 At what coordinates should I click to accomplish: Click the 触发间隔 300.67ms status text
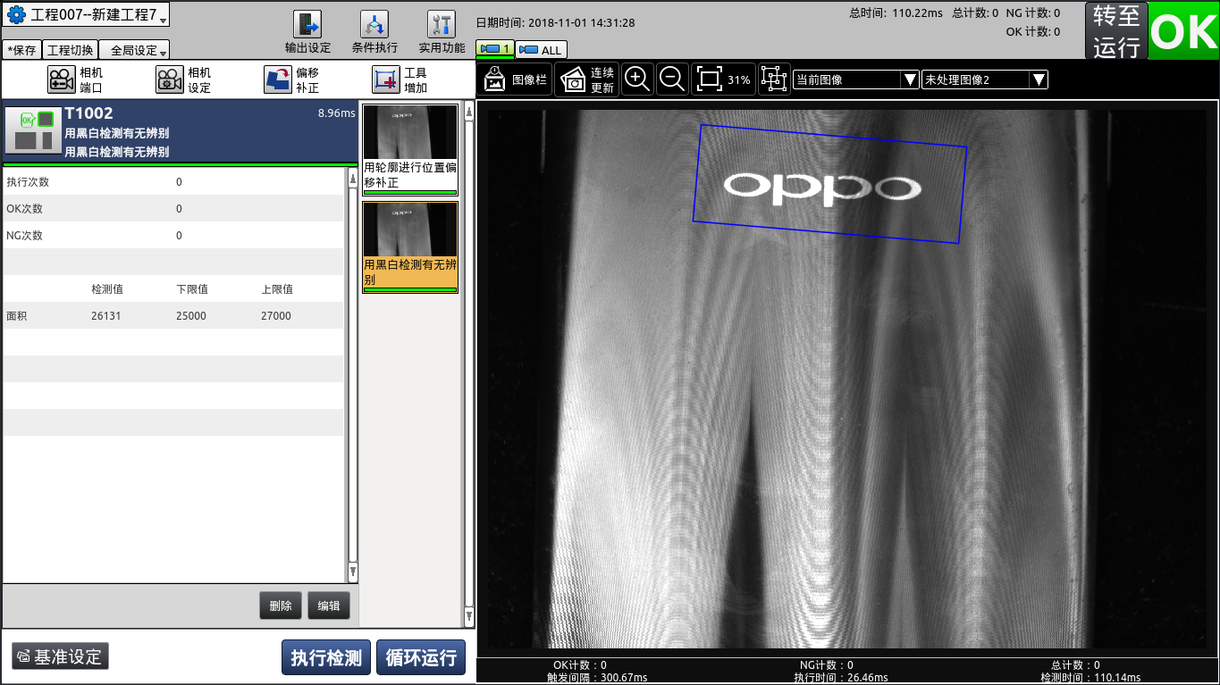(596, 678)
